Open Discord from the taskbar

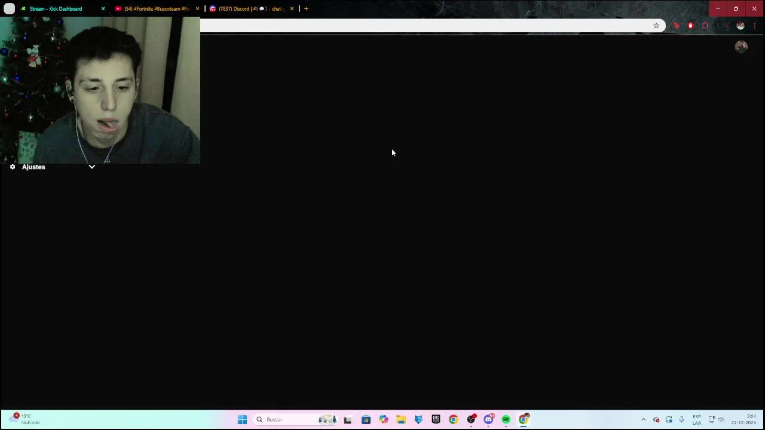[488, 420]
